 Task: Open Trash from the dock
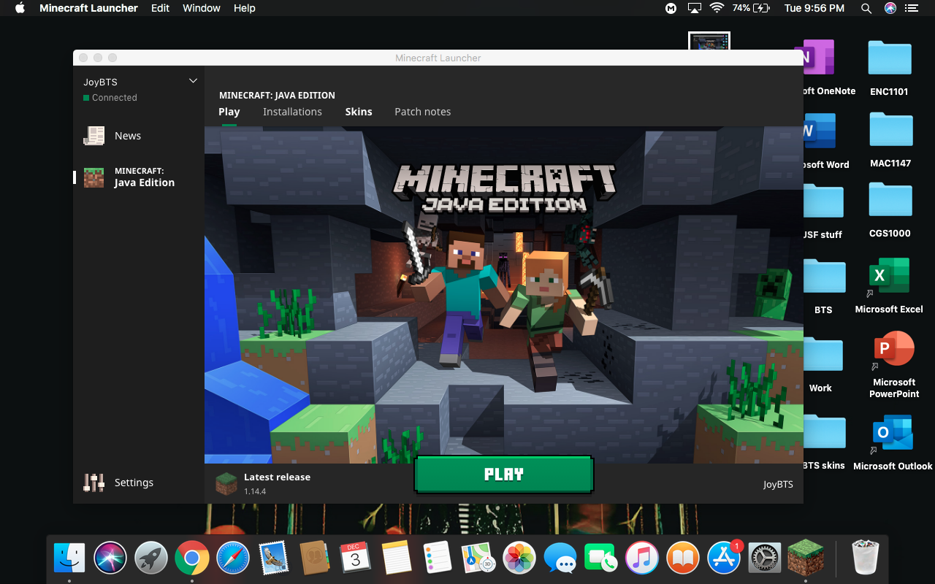point(866,558)
